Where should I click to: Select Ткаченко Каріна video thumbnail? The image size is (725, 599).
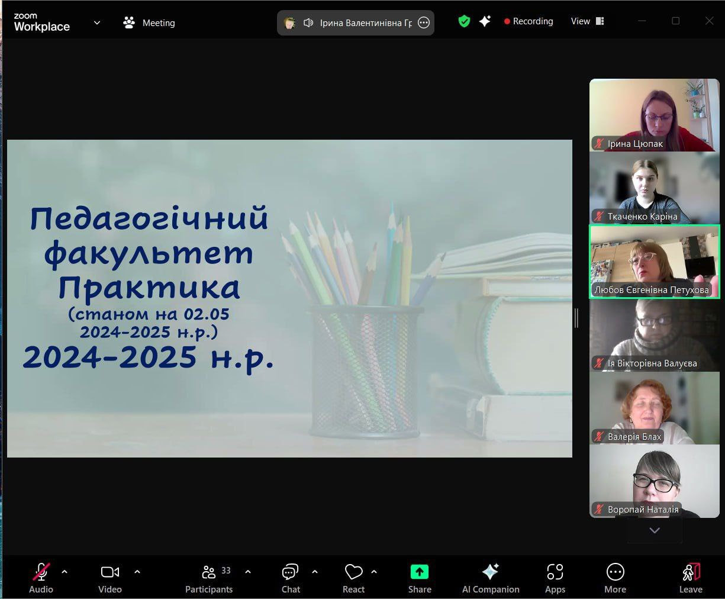[x=655, y=188]
